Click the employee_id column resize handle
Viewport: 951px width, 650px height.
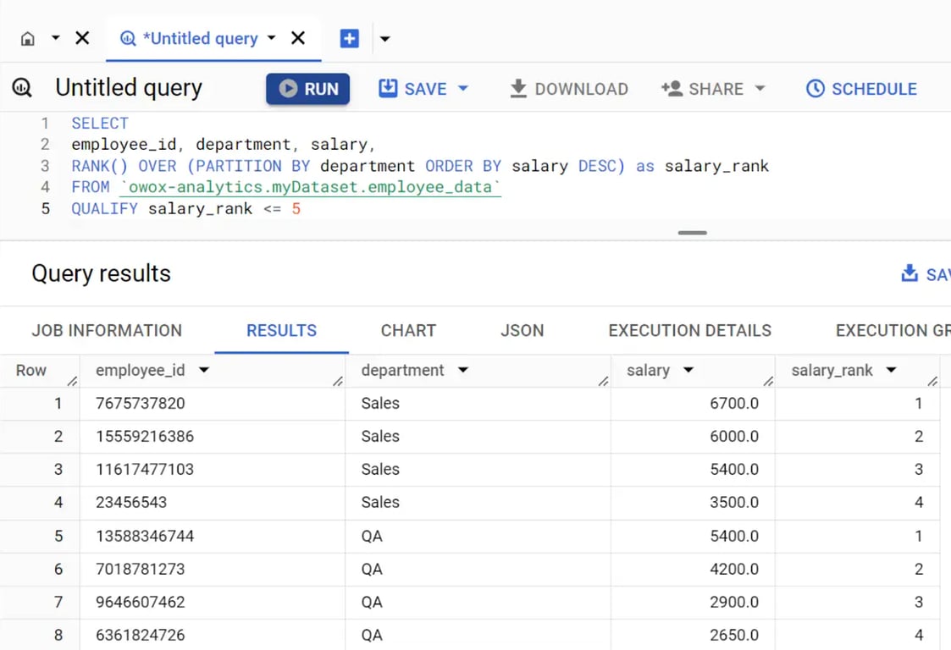click(338, 381)
